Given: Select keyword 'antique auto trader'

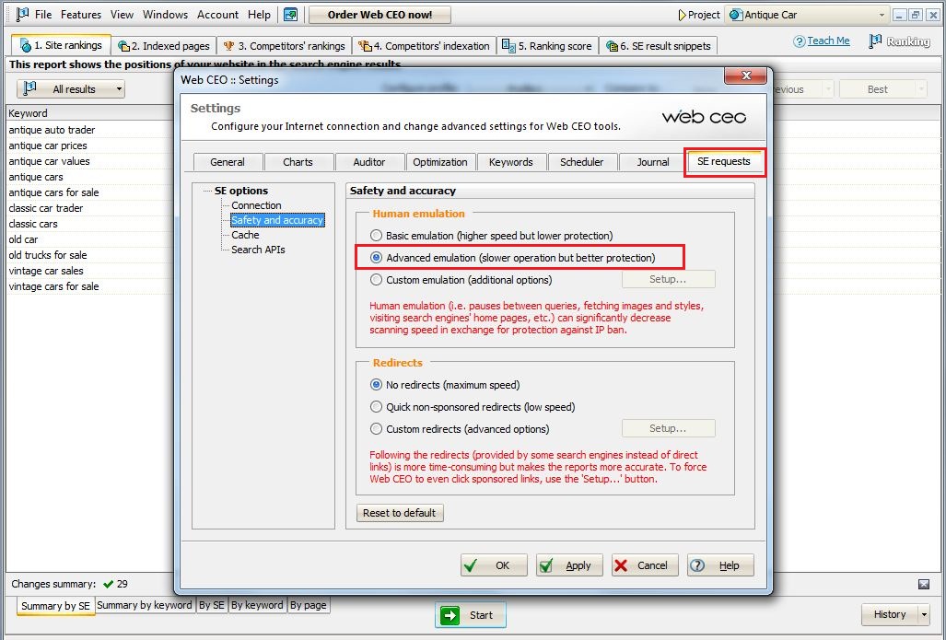Looking at the screenshot, I should (x=52, y=130).
